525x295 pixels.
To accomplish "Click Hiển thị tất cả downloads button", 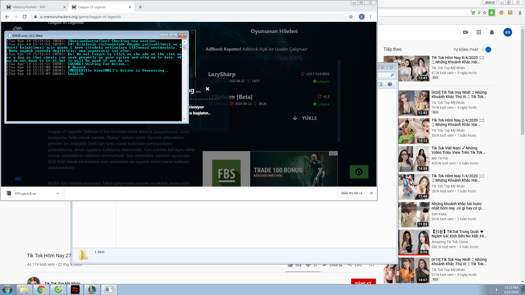I will pyautogui.click(x=352, y=193).
